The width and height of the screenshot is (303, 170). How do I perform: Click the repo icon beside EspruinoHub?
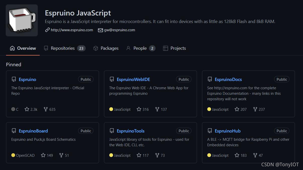[x=210, y=131]
